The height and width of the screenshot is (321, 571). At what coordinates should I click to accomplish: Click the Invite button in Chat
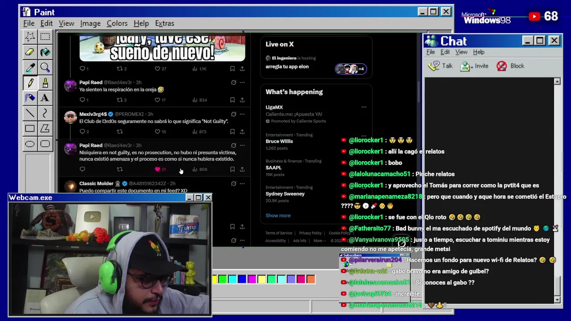tap(474, 66)
